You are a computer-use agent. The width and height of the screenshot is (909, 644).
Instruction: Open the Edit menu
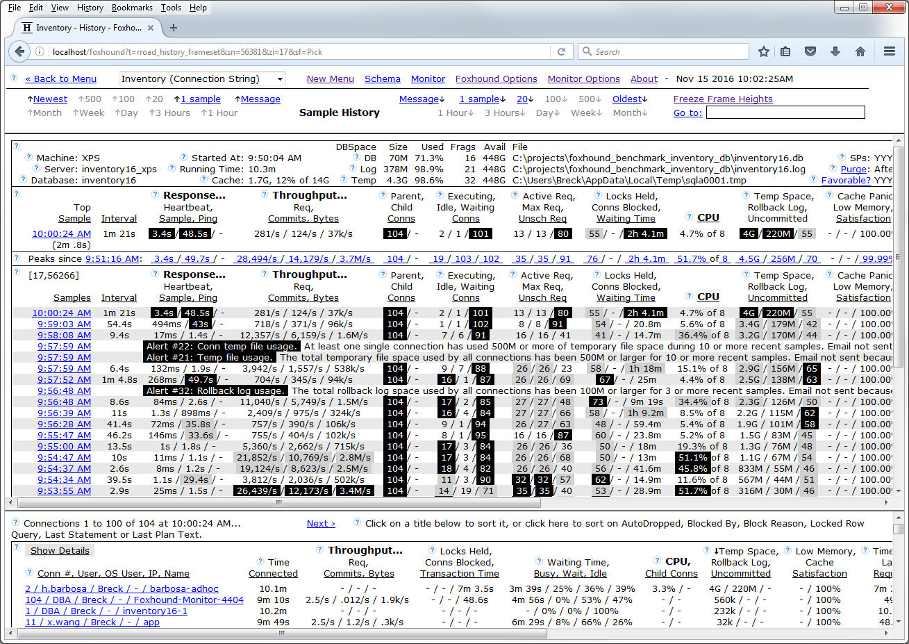(36, 8)
